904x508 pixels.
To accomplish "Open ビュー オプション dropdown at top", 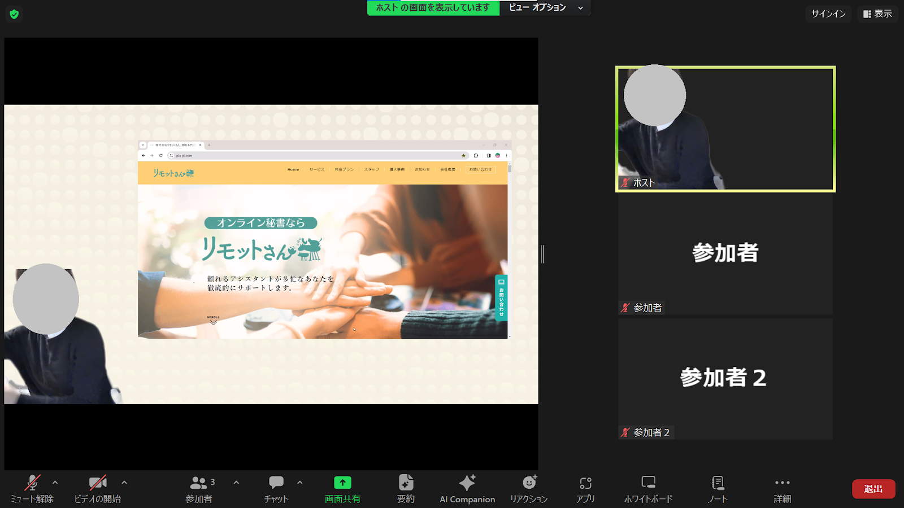I will 546,7.
